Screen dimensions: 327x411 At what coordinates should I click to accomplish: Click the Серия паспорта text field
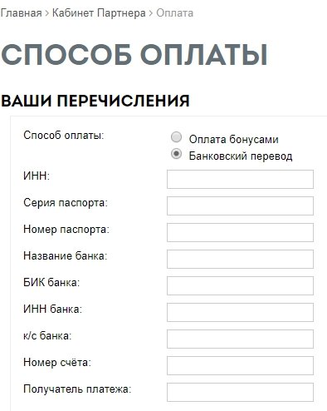[x=240, y=205]
